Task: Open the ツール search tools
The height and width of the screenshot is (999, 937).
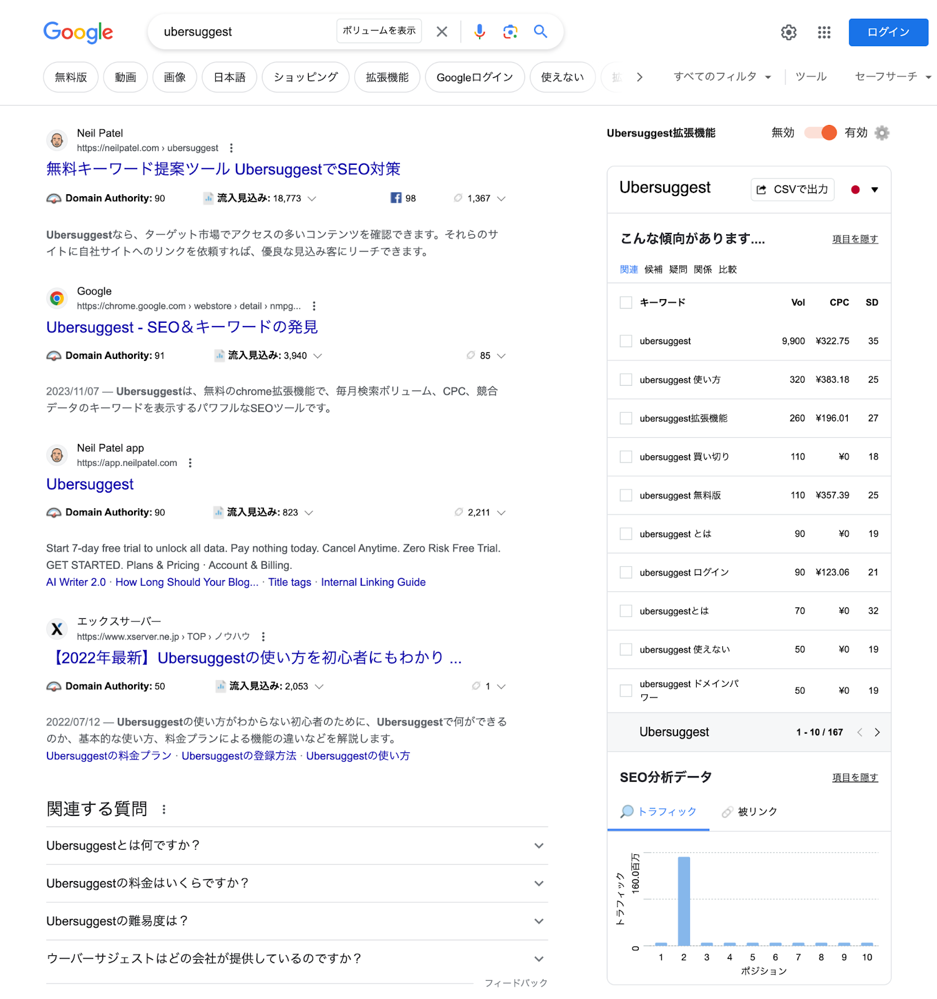Action: (811, 77)
